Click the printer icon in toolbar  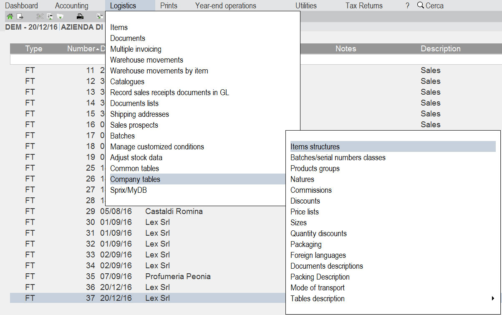point(80,17)
